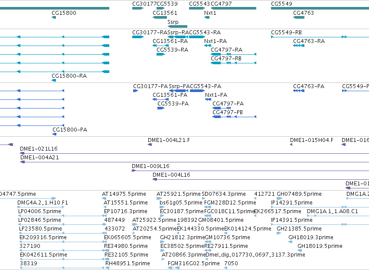
Task: Click the teal gene bar under Ssrp
Action: pos(177,26)
